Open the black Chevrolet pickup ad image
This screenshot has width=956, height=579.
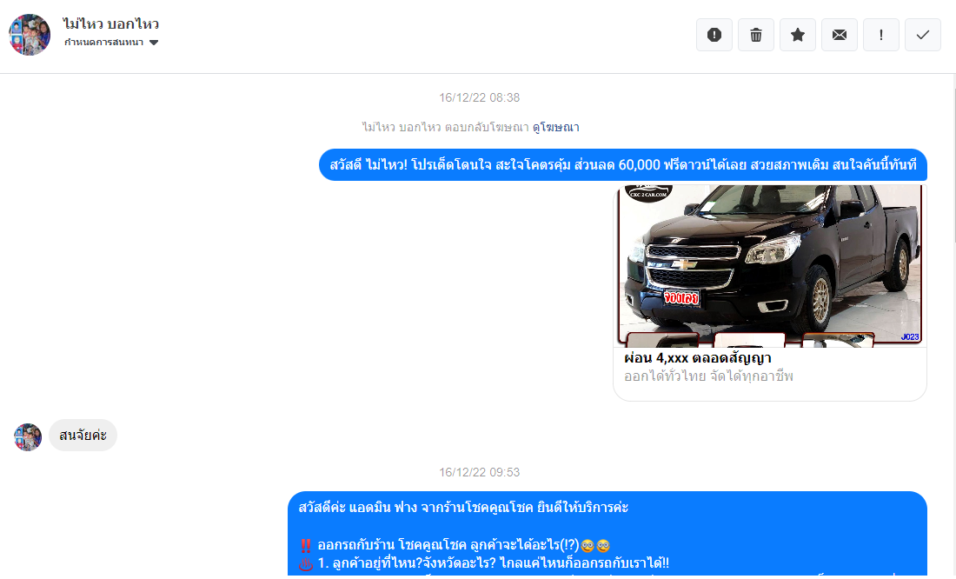click(770, 266)
